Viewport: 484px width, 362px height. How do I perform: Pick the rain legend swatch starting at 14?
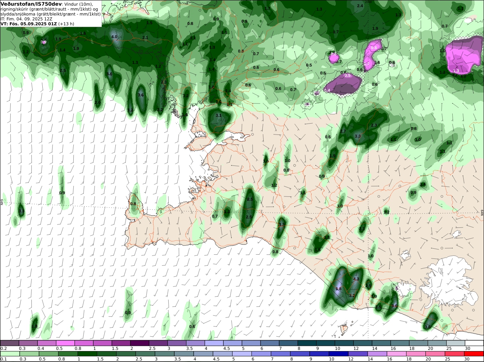click(377, 354)
